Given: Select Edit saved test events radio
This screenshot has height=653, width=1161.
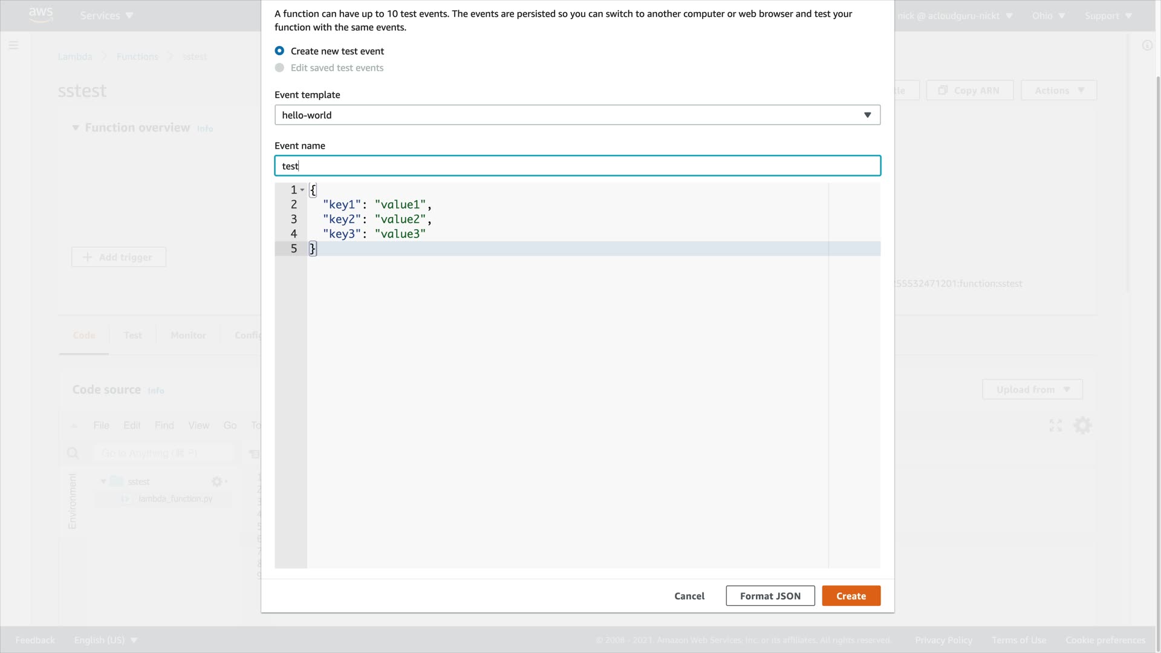Looking at the screenshot, I should coord(279,68).
